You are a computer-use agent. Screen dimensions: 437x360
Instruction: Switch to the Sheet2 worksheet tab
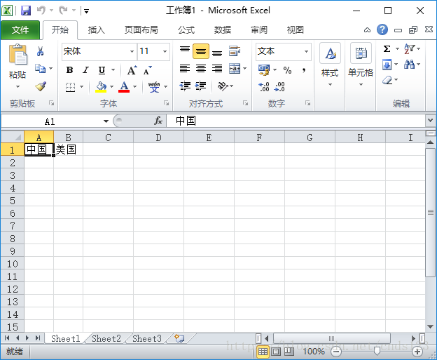point(106,338)
